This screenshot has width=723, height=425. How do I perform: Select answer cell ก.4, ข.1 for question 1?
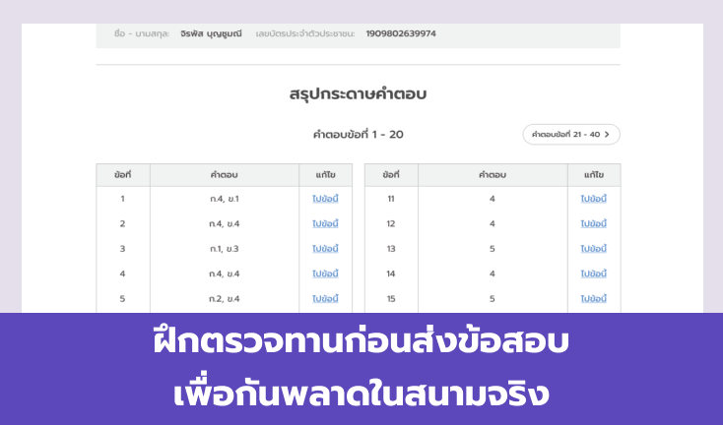pyautogui.click(x=225, y=199)
